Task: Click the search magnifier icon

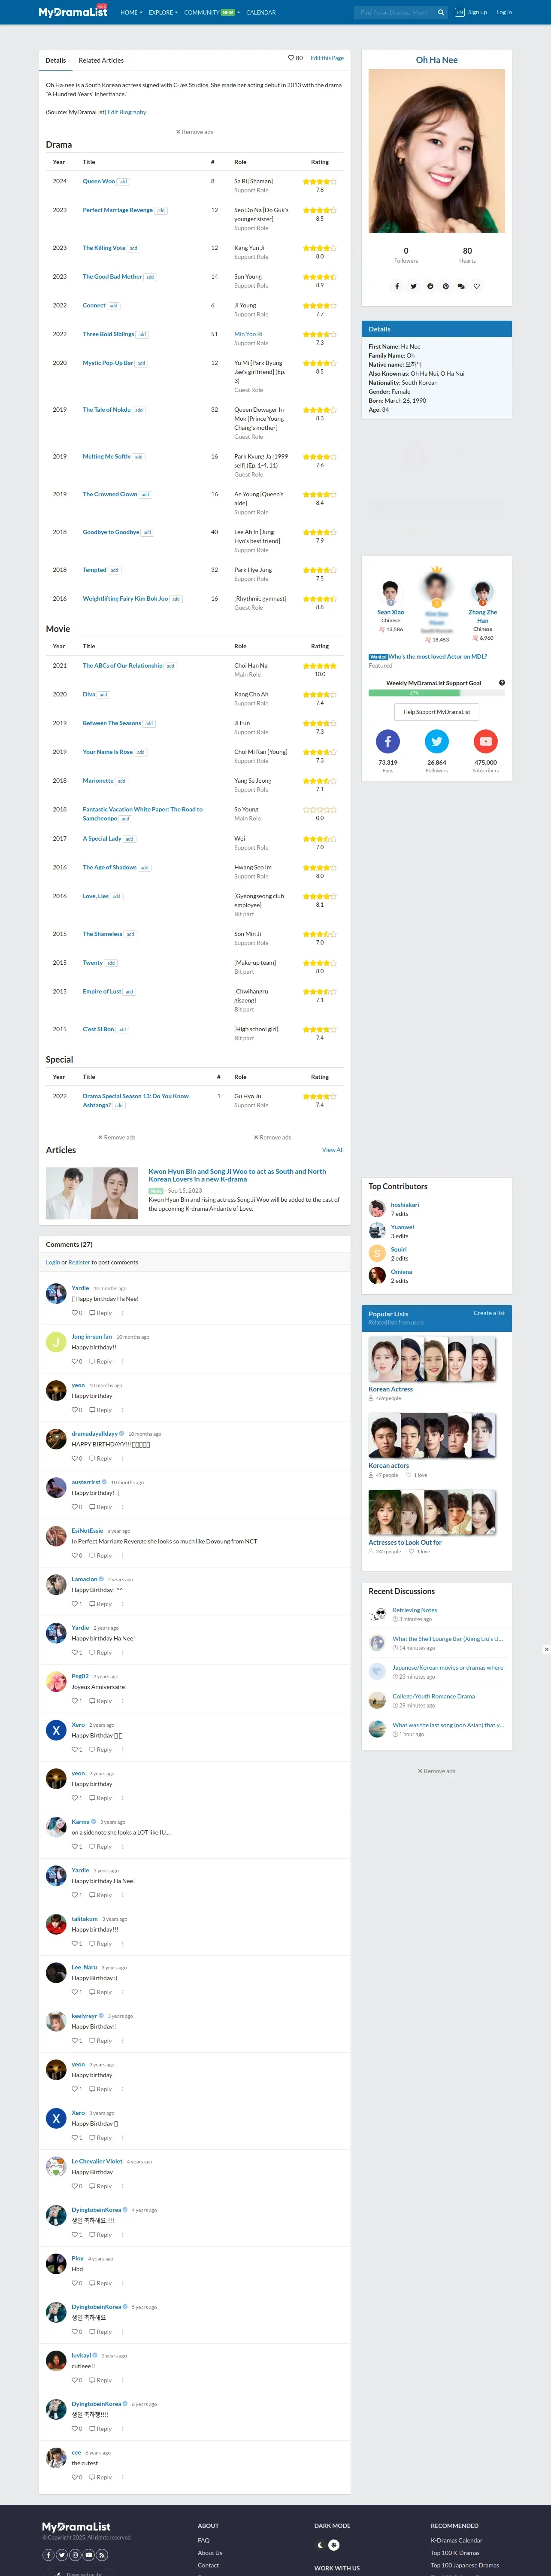Action: 441,13
